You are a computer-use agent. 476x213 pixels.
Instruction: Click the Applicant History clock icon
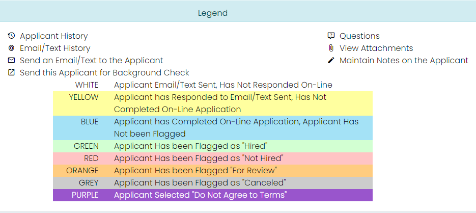(x=11, y=36)
